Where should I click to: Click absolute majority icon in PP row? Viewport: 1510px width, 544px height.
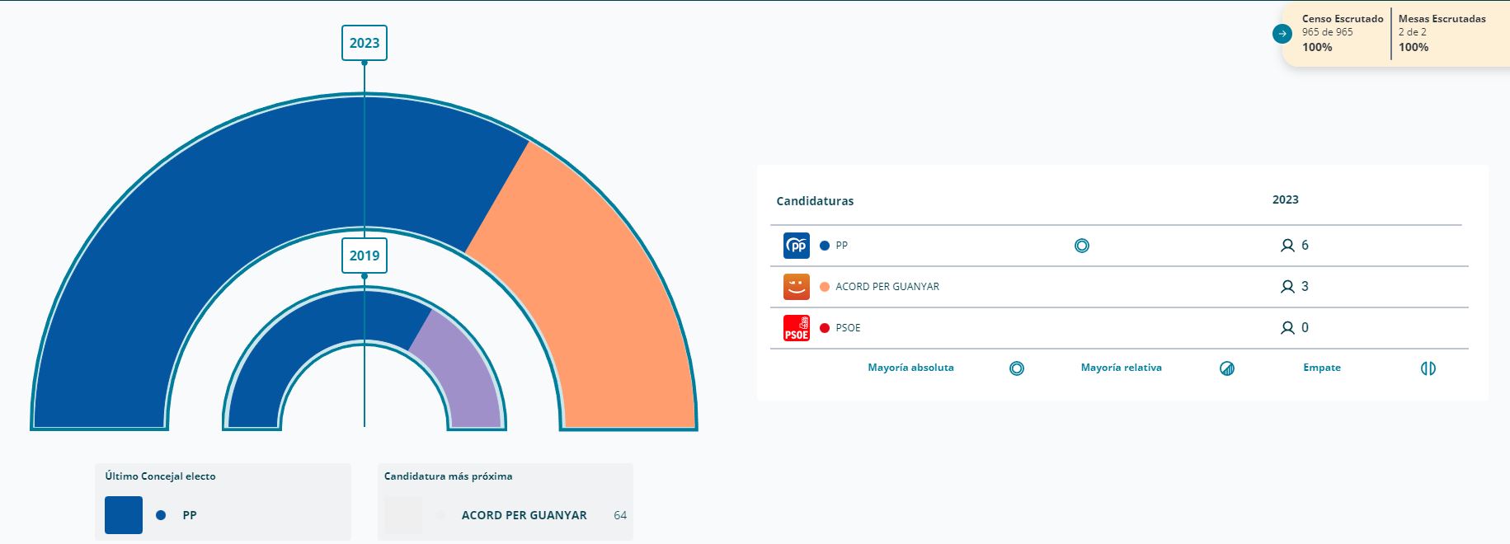click(x=1082, y=246)
